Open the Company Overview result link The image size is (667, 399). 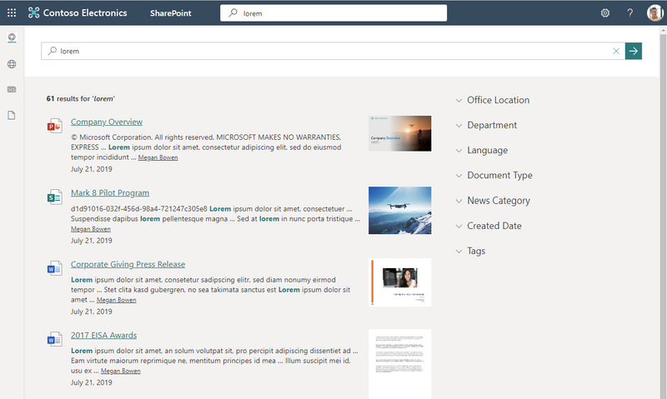[x=107, y=122]
